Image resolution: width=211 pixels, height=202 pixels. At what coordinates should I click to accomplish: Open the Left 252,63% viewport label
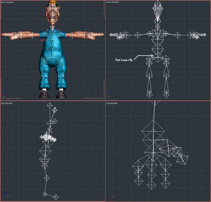click(7, 103)
